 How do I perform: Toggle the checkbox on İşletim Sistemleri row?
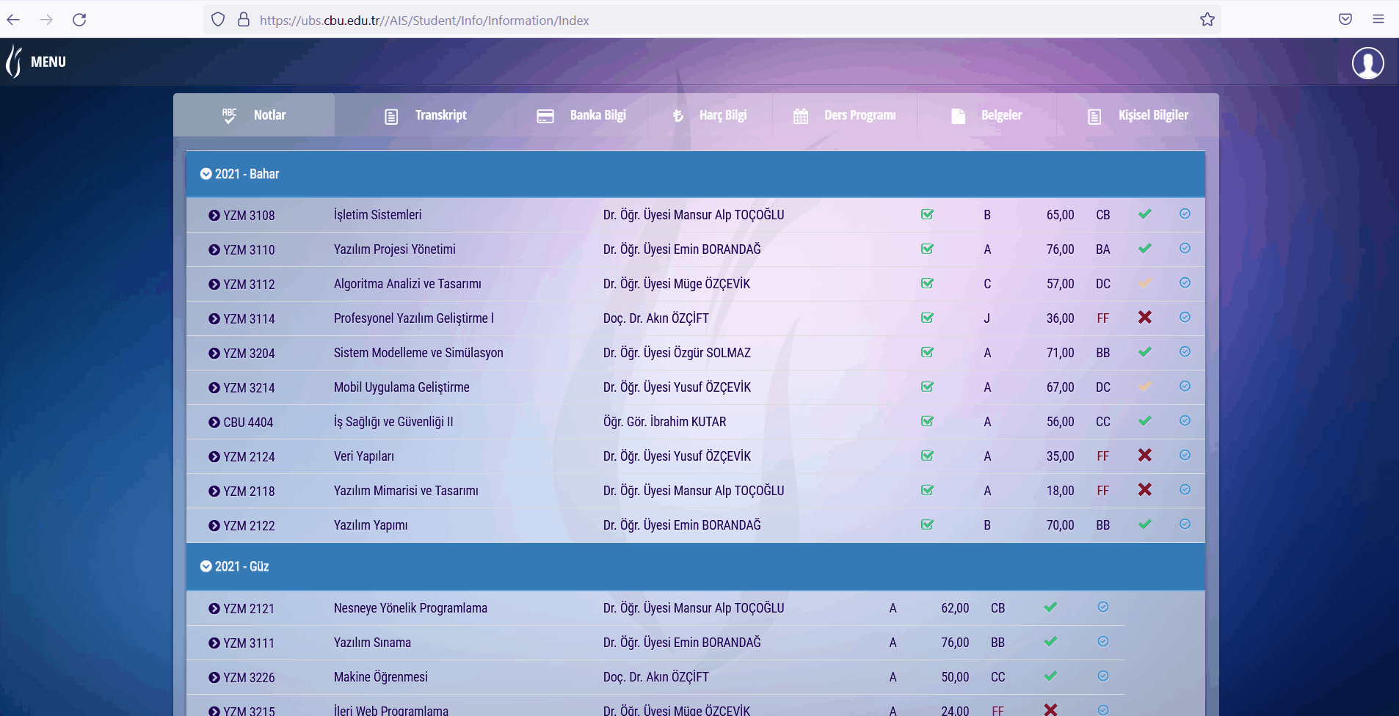coord(926,214)
